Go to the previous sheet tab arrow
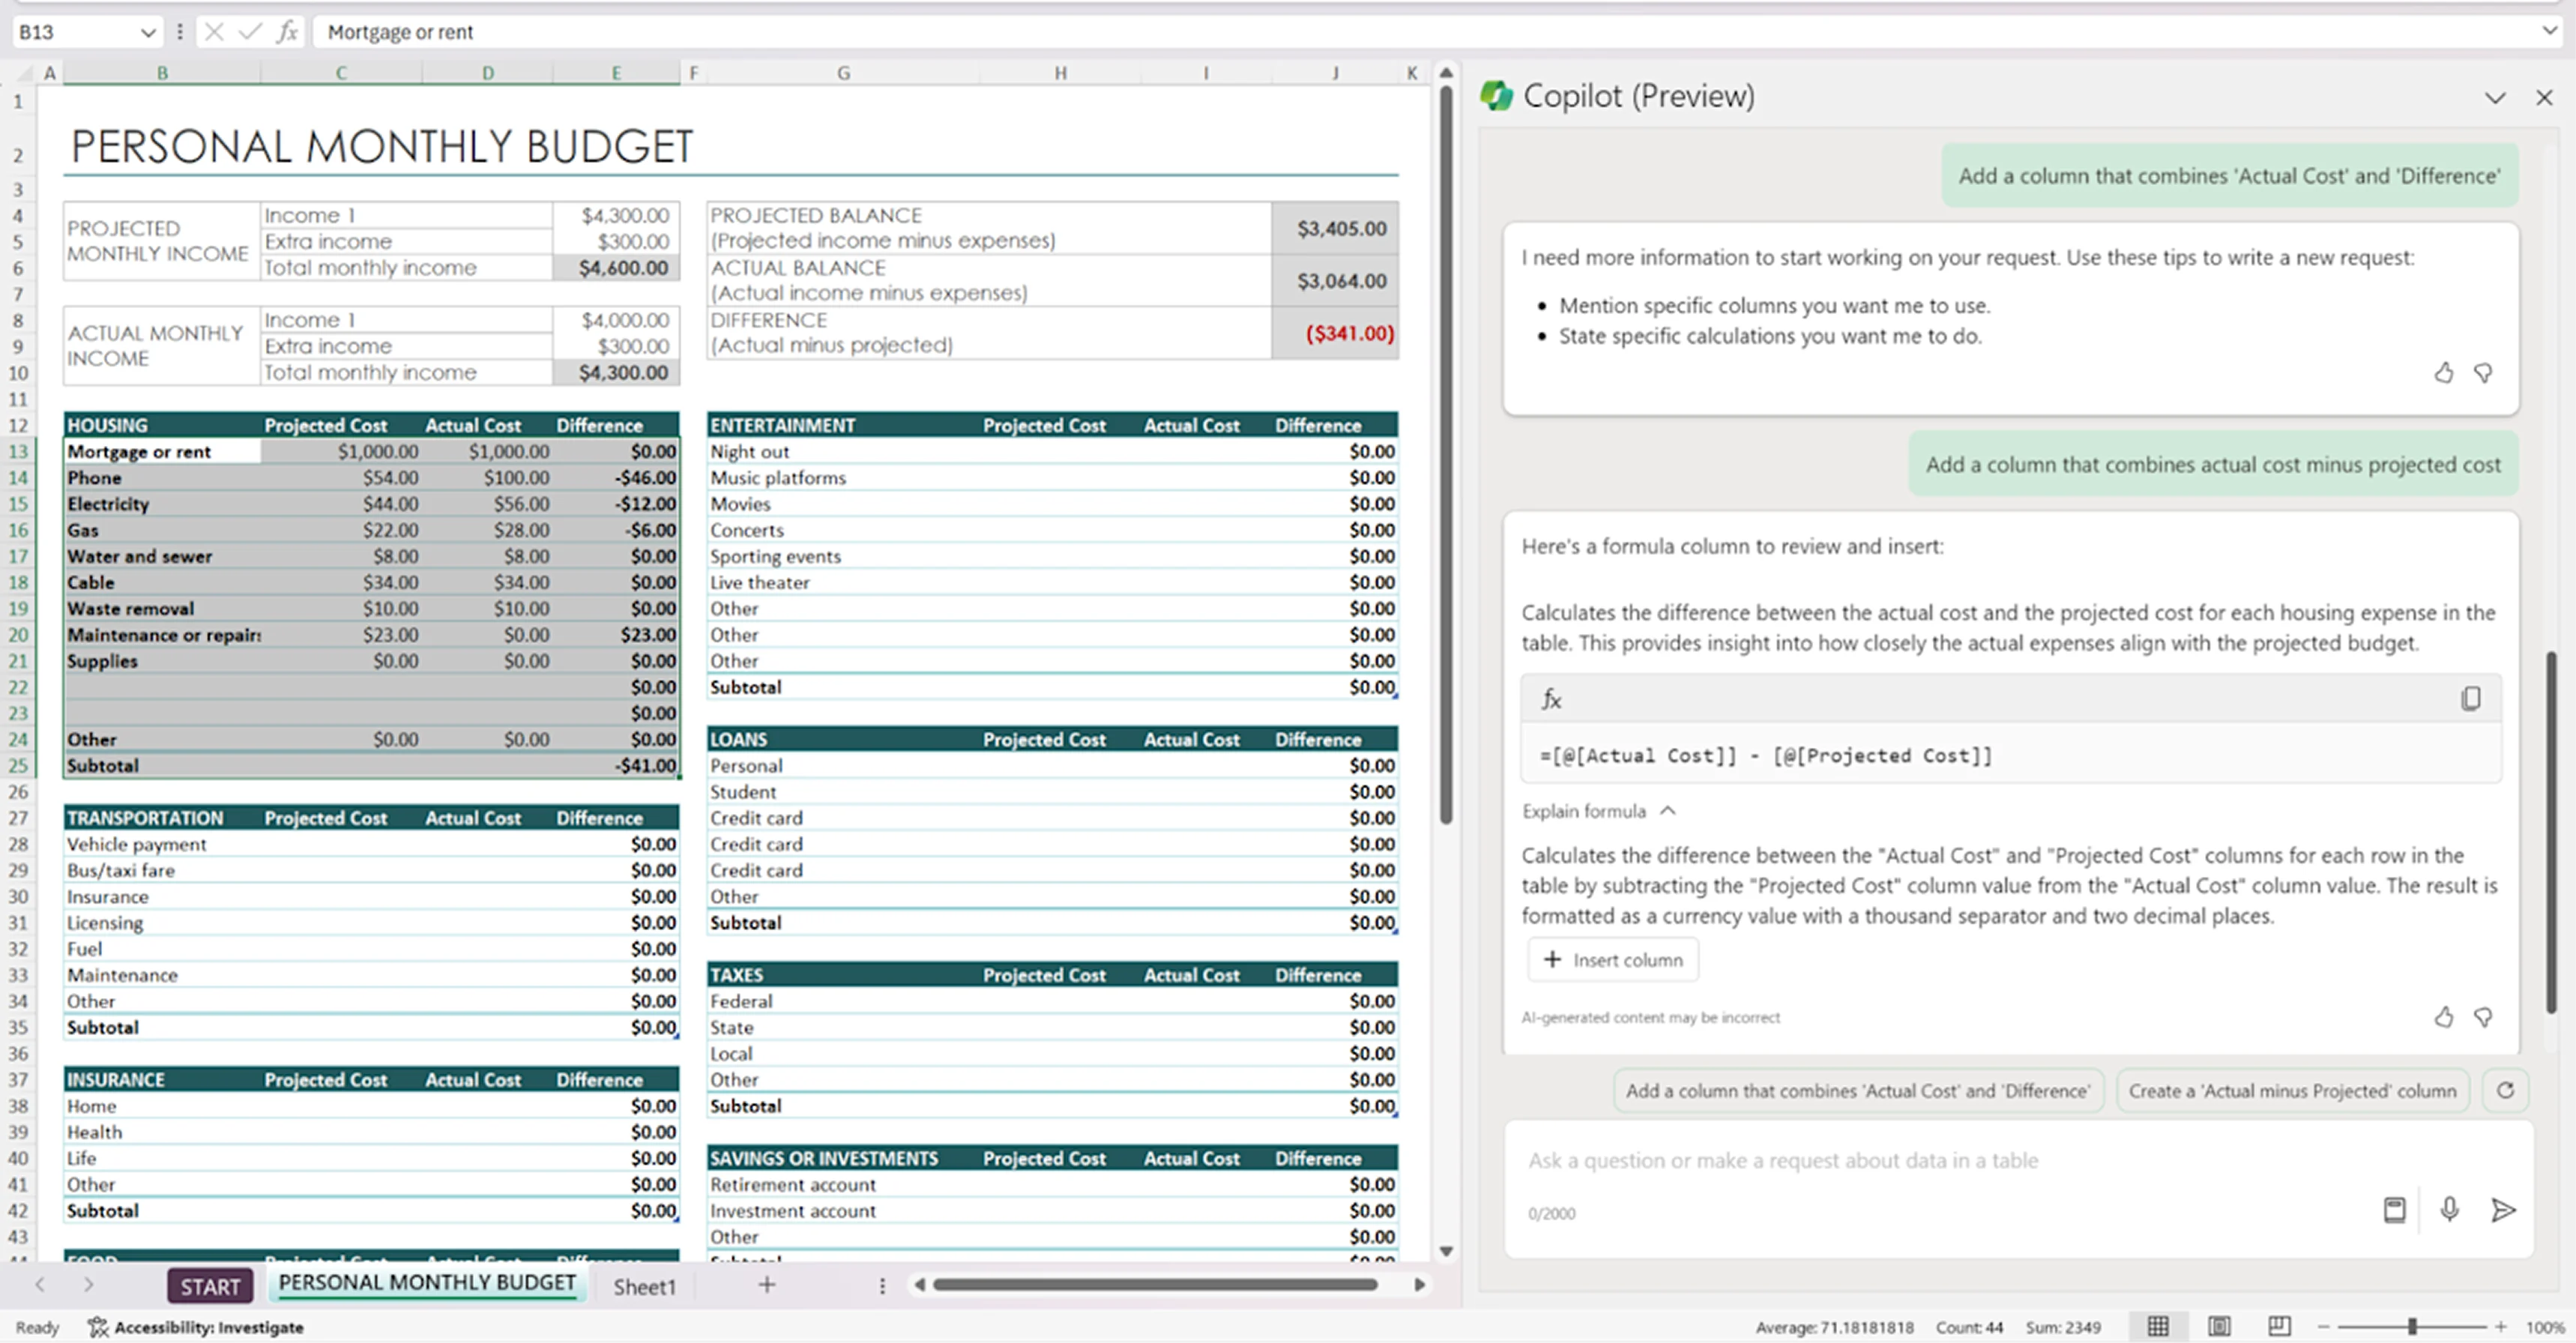This screenshot has height=1343, width=2576. click(x=40, y=1285)
